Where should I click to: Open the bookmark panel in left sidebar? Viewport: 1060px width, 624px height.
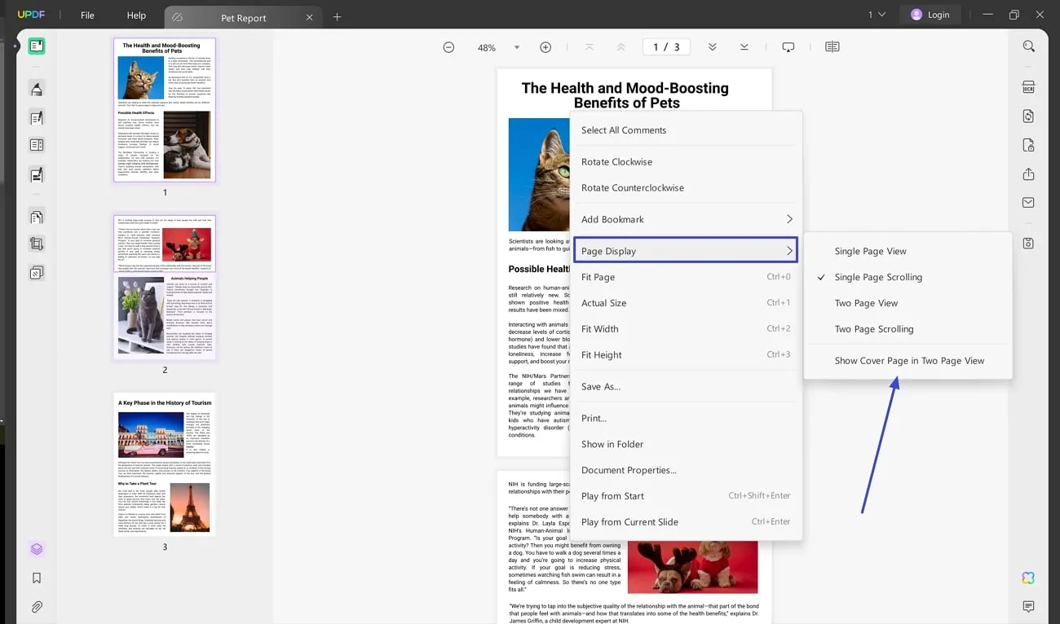(x=37, y=578)
